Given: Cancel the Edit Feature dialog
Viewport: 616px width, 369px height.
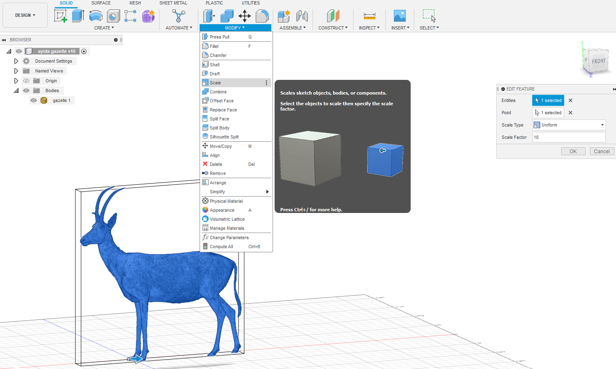Looking at the screenshot, I should click(601, 151).
